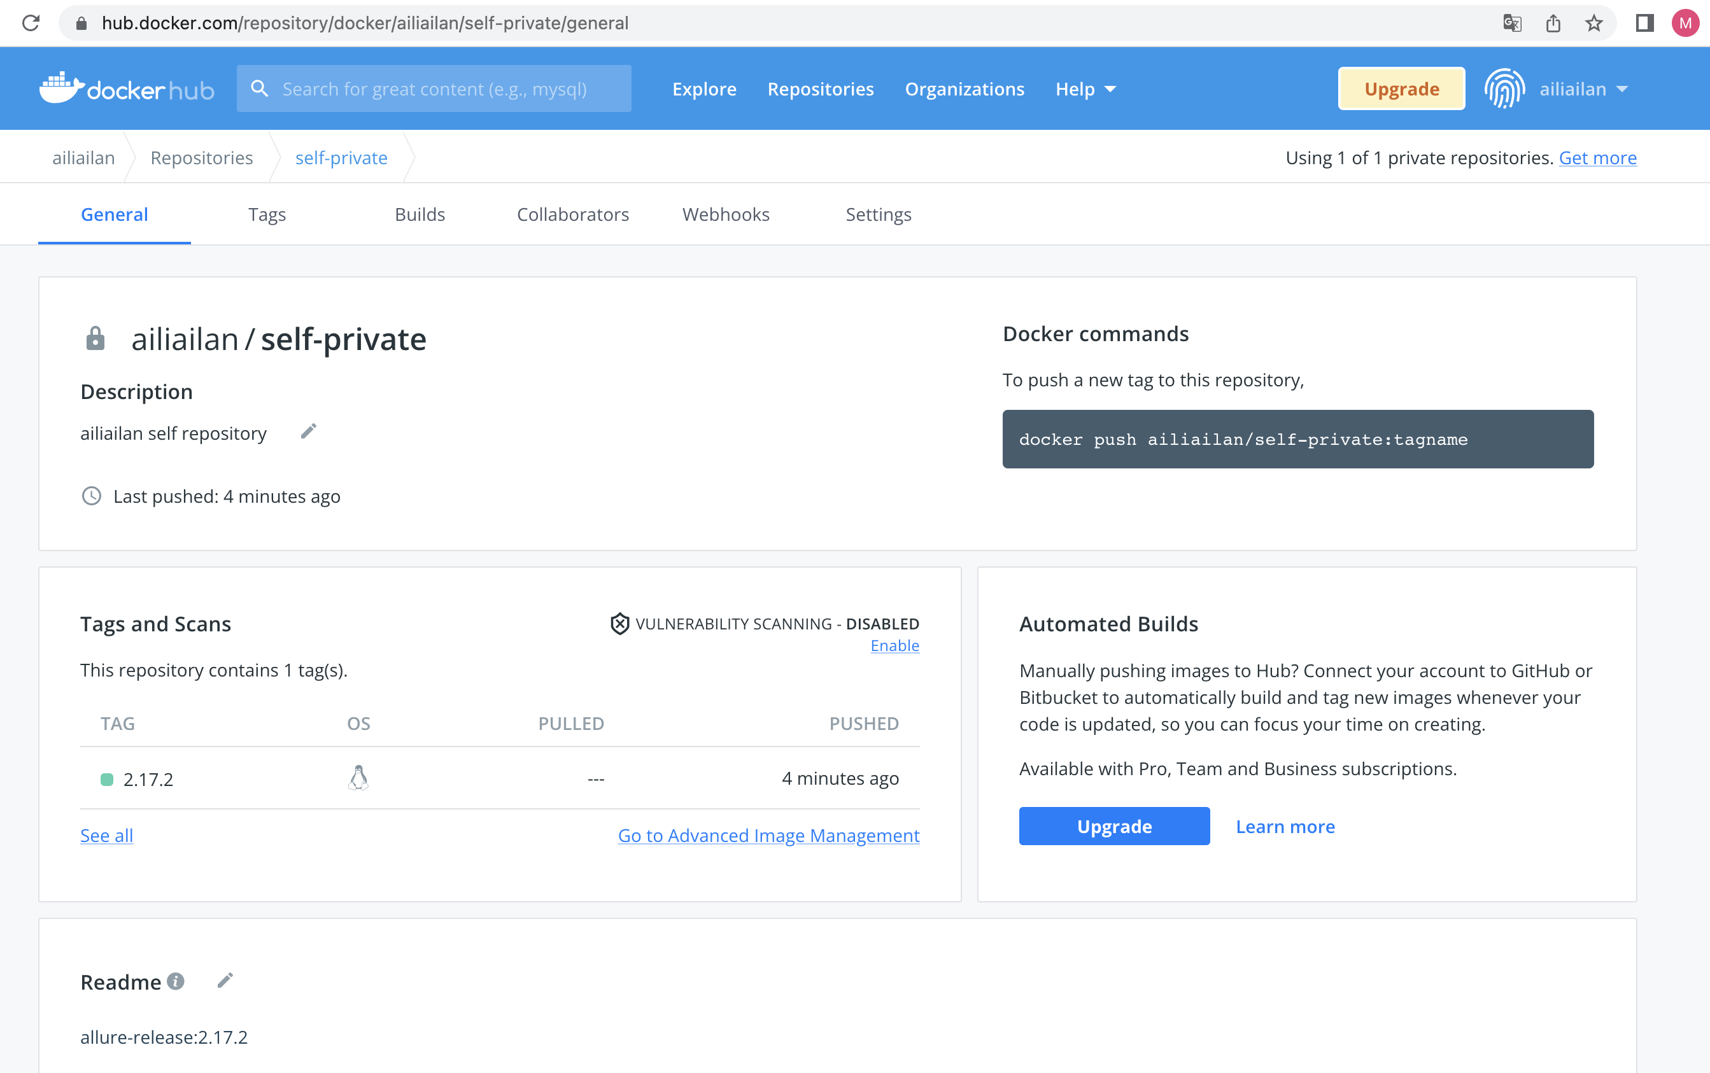Viewport: 1710px width, 1073px height.
Task: Click the PUSHED column header
Action: tap(864, 723)
